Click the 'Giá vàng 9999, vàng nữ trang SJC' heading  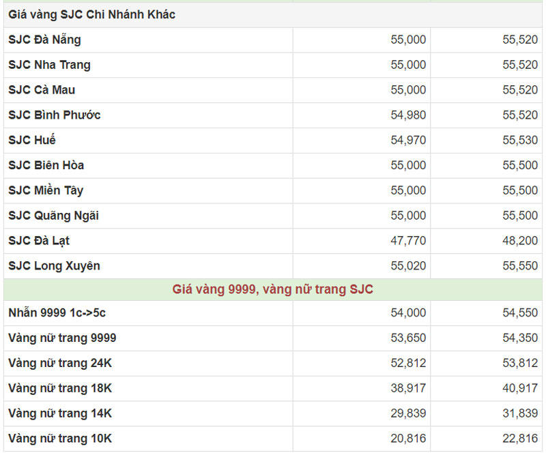coord(273,289)
